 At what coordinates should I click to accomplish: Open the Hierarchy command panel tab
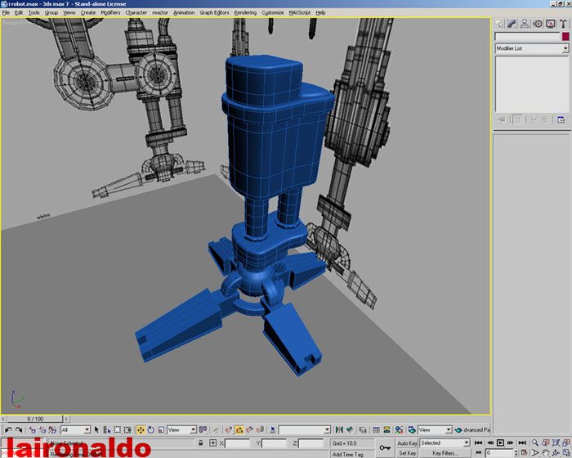click(525, 24)
